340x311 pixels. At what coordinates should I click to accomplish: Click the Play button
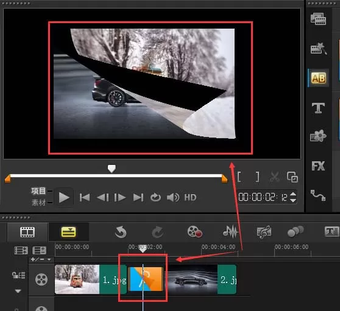pos(64,198)
